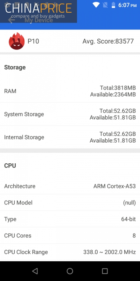Tap the Avg. Score:83577 text

(108, 41)
